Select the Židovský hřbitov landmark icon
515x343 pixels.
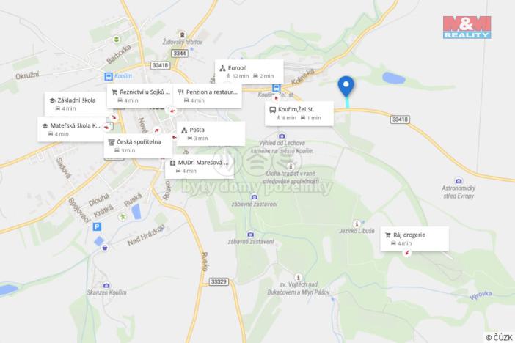tap(182, 34)
